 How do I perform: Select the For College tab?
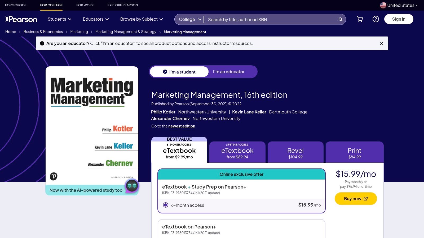coord(51,5)
